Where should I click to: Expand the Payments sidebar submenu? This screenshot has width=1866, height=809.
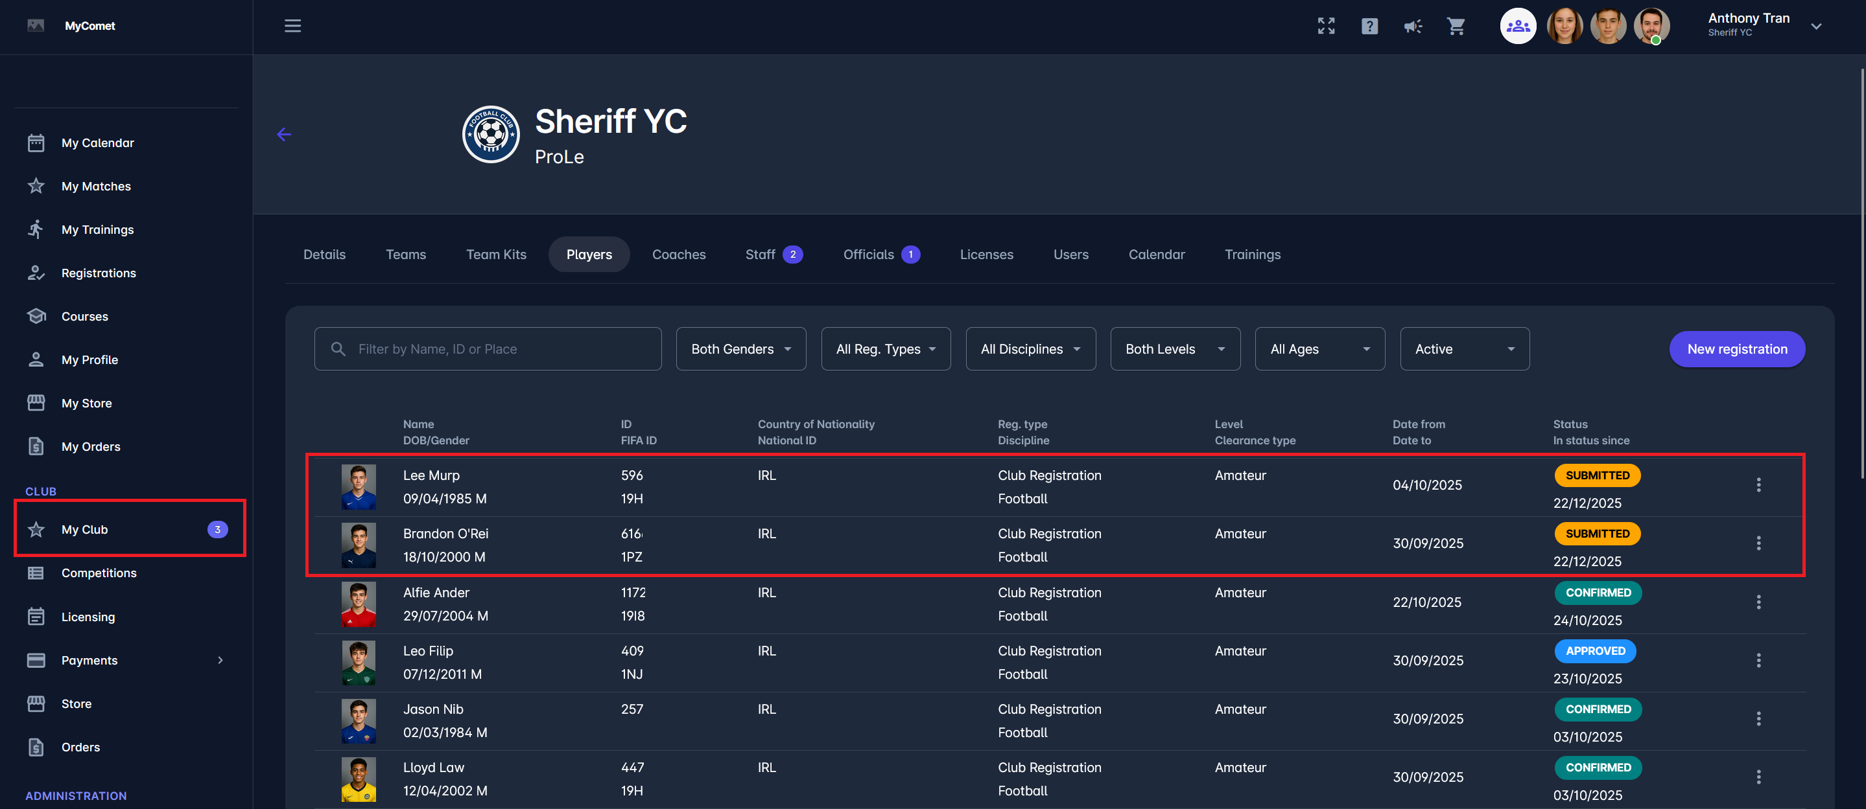[x=220, y=660]
